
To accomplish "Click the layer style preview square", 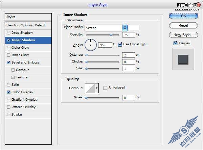I will pyautogui.click(x=183, y=59).
